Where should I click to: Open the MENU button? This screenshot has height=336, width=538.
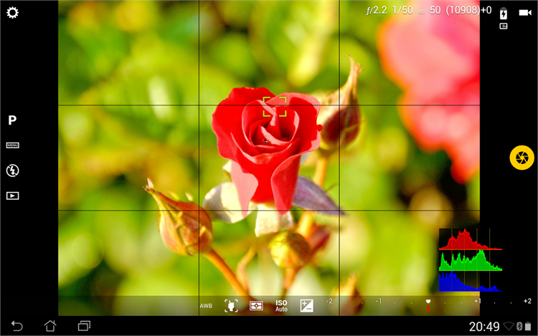(13, 145)
